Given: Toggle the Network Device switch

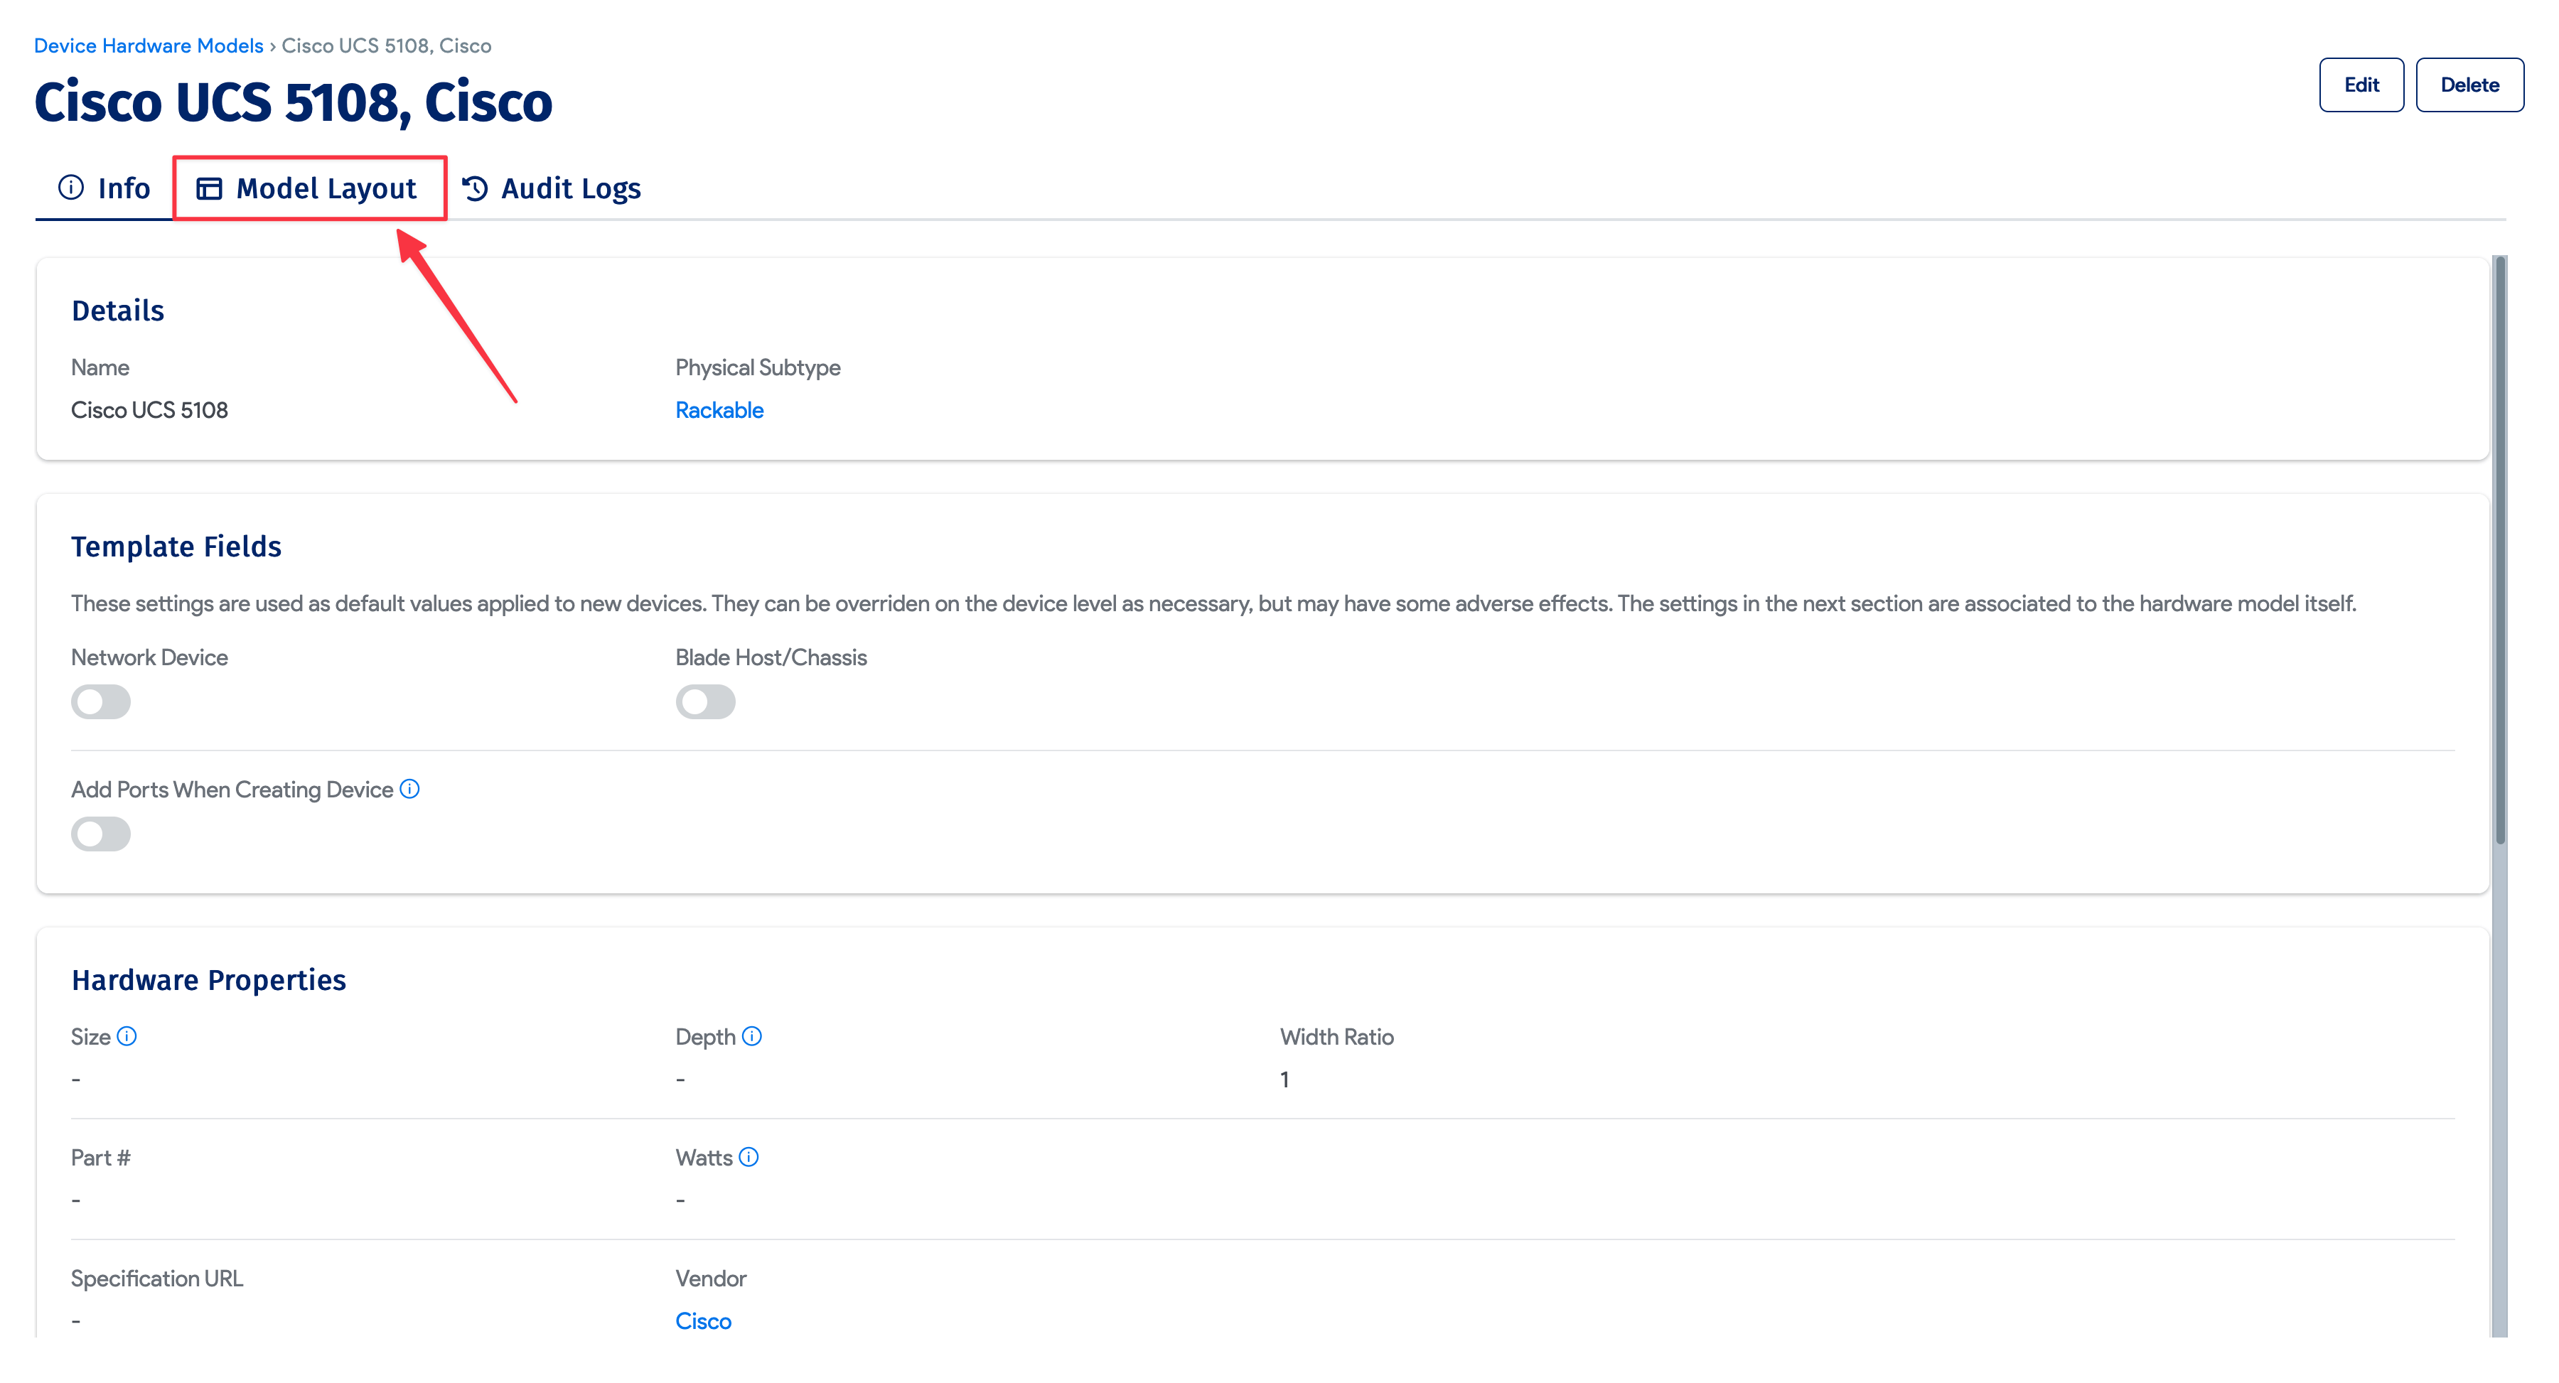Looking at the screenshot, I should (x=100, y=701).
